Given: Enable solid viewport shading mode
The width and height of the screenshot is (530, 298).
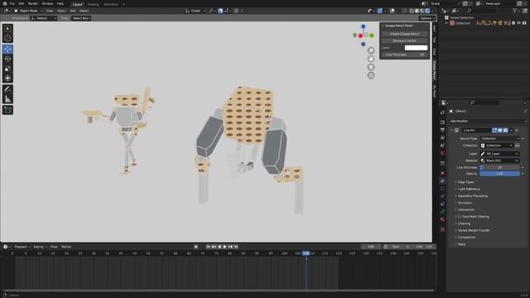Looking at the screenshot, I should pos(417,11).
